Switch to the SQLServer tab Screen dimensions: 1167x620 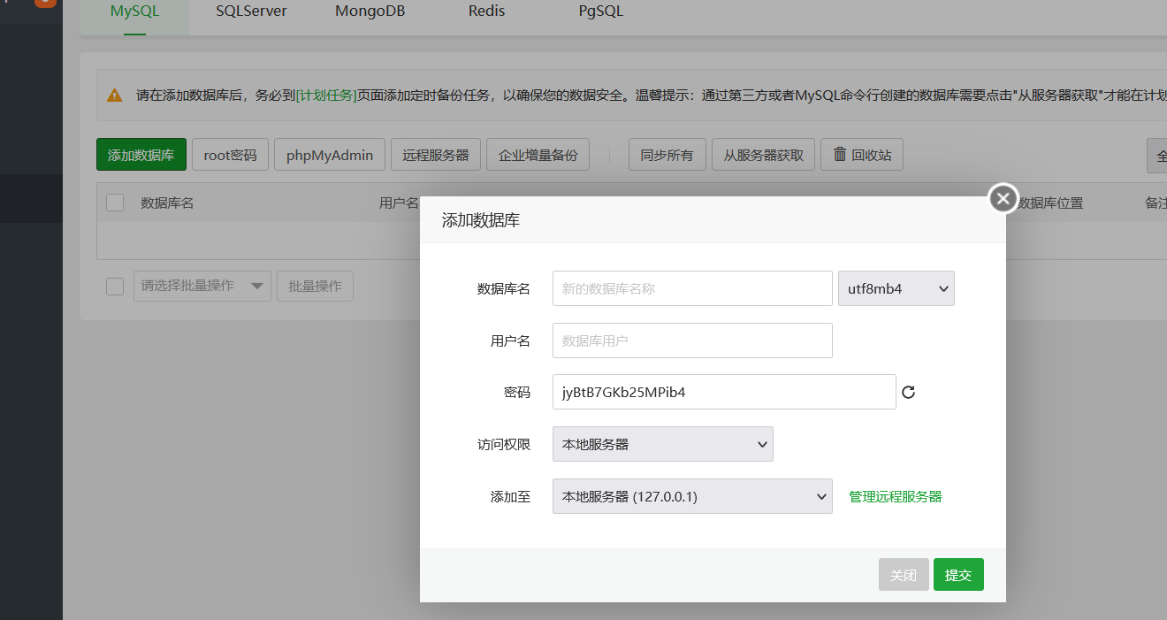[251, 11]
